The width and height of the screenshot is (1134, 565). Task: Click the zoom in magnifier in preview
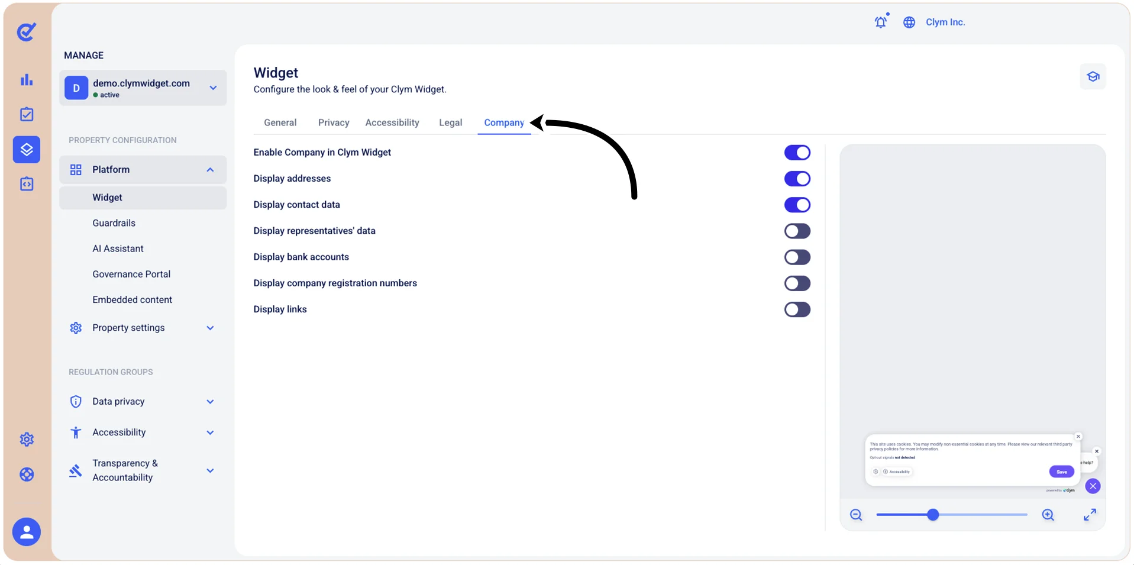point(1048,515)
